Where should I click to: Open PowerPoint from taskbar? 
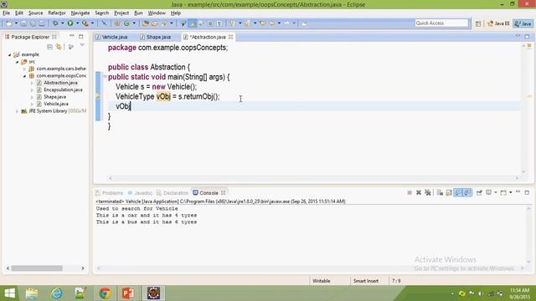point(128,293)
